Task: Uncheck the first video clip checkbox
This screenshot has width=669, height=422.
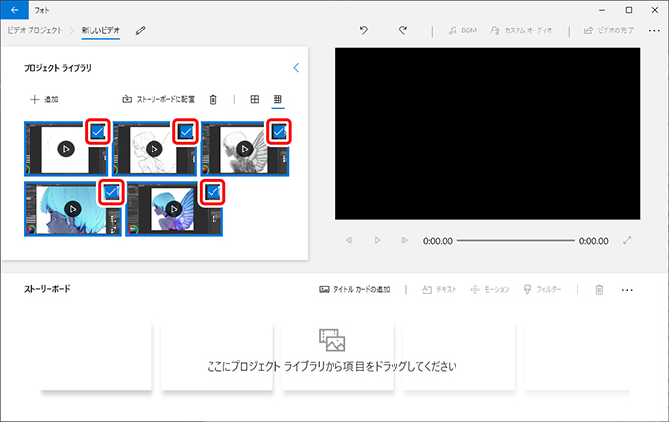Action: (96, 132)
